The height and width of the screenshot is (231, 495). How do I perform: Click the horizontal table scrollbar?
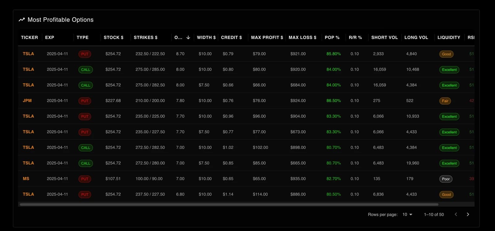[x=229, y=204]
